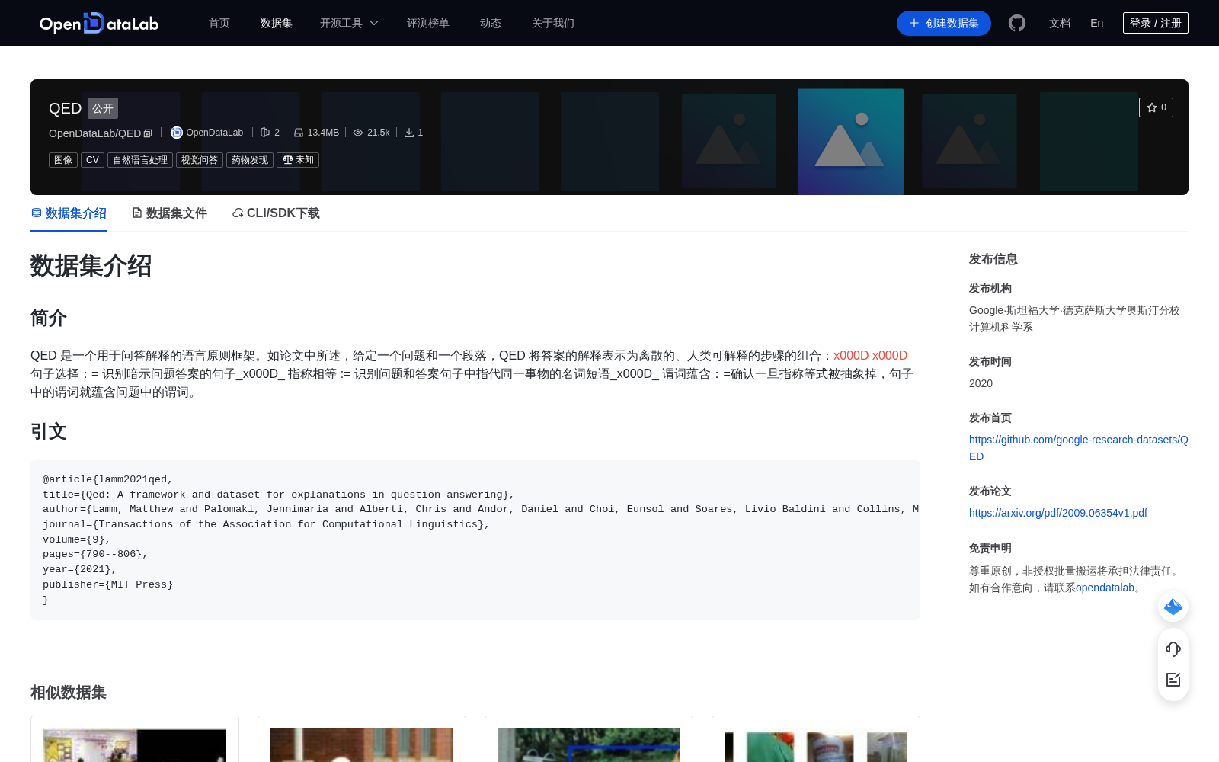This screenshot has width=1219, height=762.
Task: Open the 动态 menu item
Action: point(491,23)
